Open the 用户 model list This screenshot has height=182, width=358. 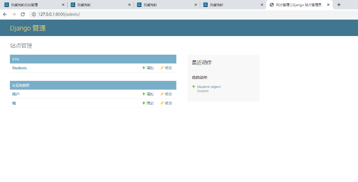pyautogui.click(x=16, y=94)
